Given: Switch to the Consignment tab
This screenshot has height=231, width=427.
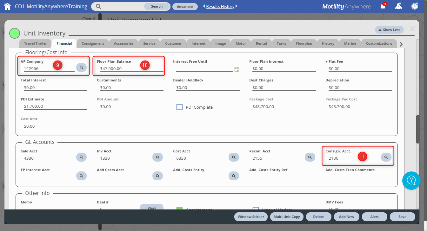Looking at the screenshot, I should [93, 43].
